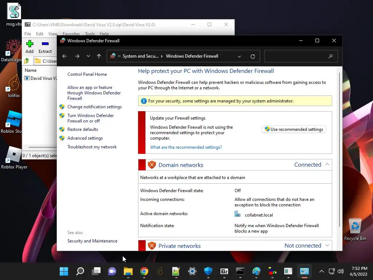Open What are the recommended settings link
373x280 pixels.
[x=186, y=147]
